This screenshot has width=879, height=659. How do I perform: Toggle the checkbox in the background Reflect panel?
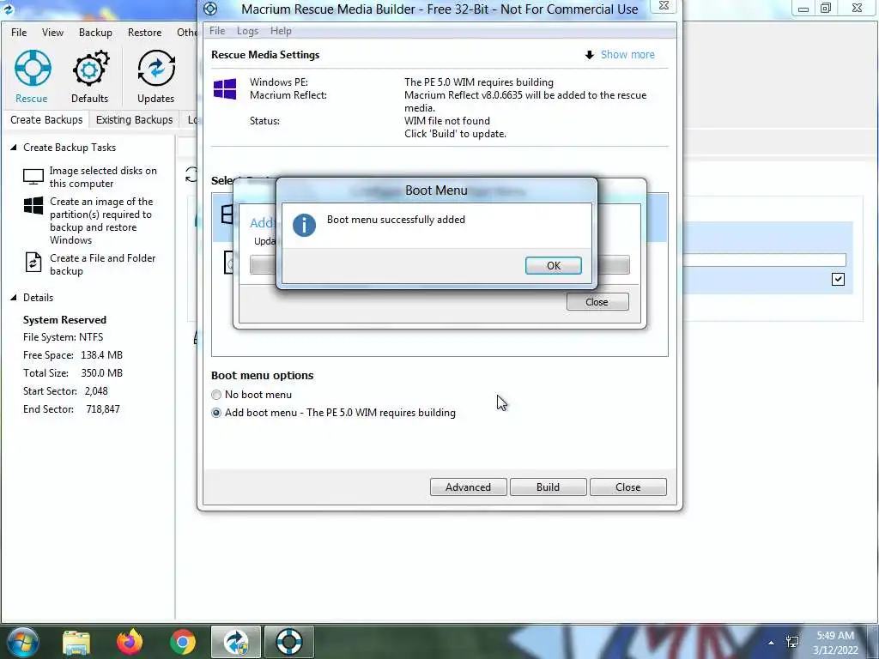point(838,279)
